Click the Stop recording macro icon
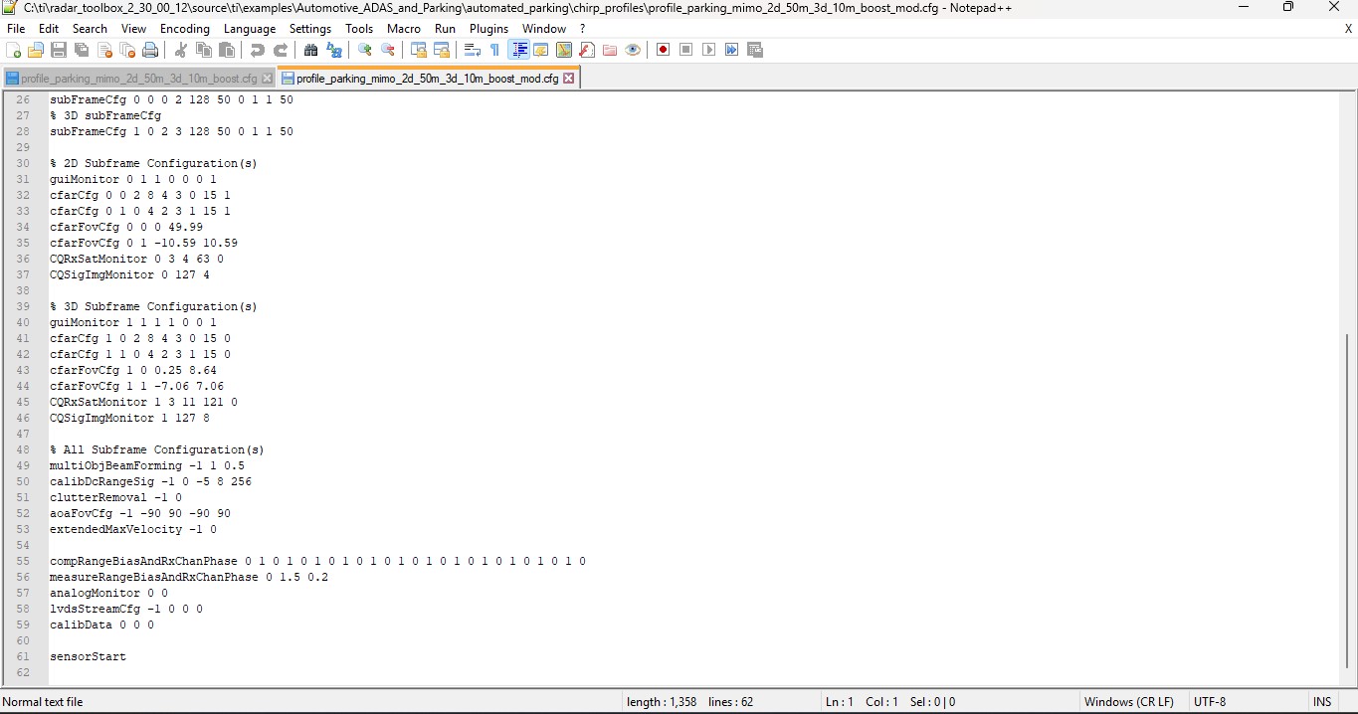This screenshot has width=1358, height=714. pos(686,50)
